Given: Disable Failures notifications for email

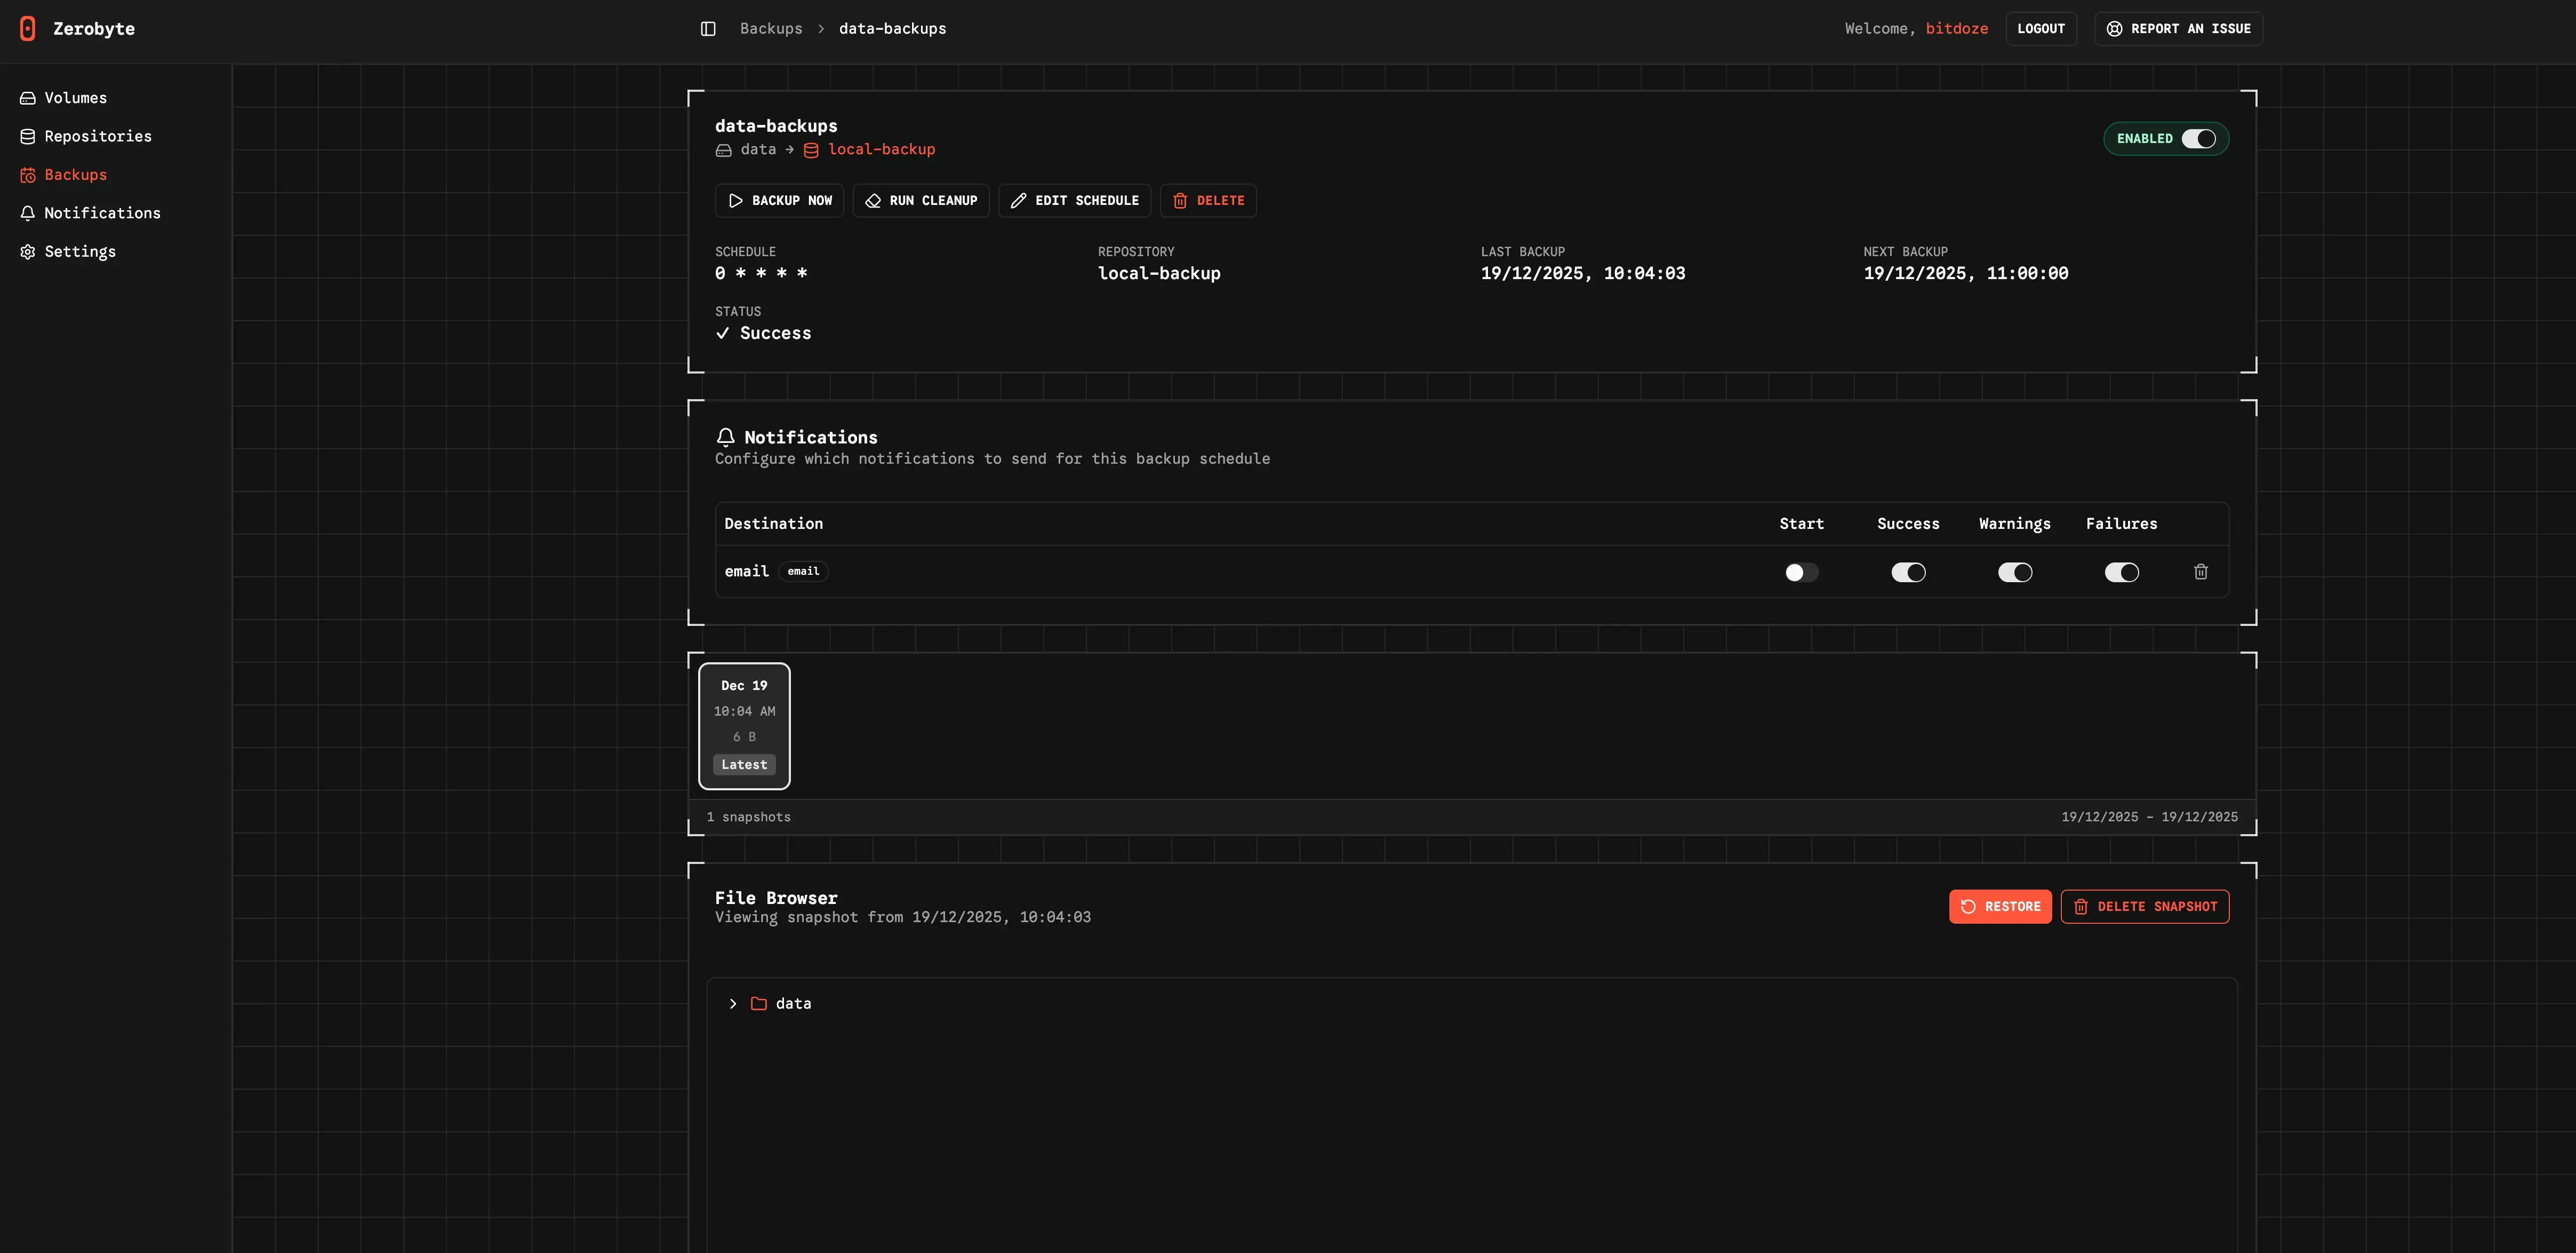Looking at the screenshot, I should pyautogui.click(x=2121, y=573).
